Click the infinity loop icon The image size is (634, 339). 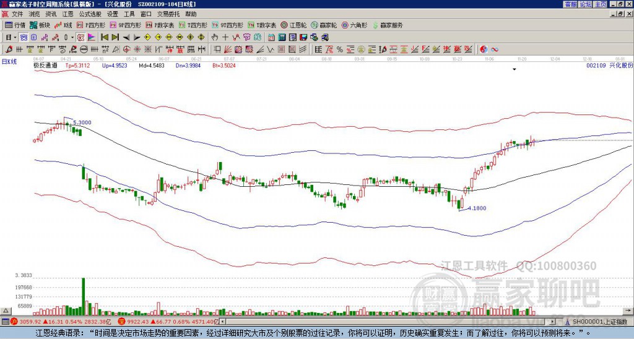coord(495,49)
